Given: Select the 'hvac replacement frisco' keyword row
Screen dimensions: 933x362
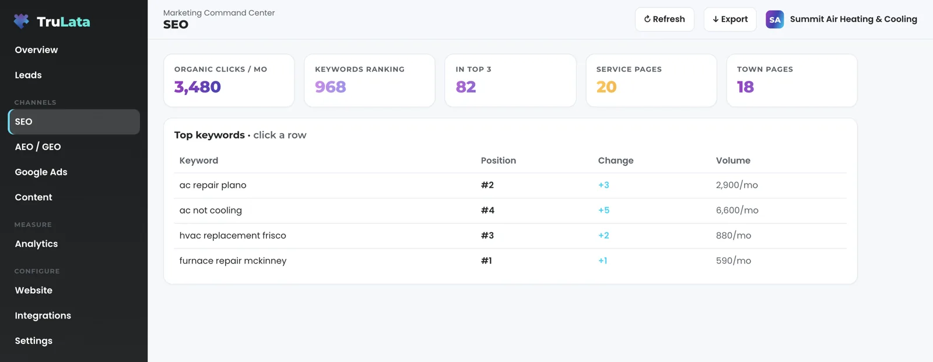Looking at the screenshot, I should (510, 236).
